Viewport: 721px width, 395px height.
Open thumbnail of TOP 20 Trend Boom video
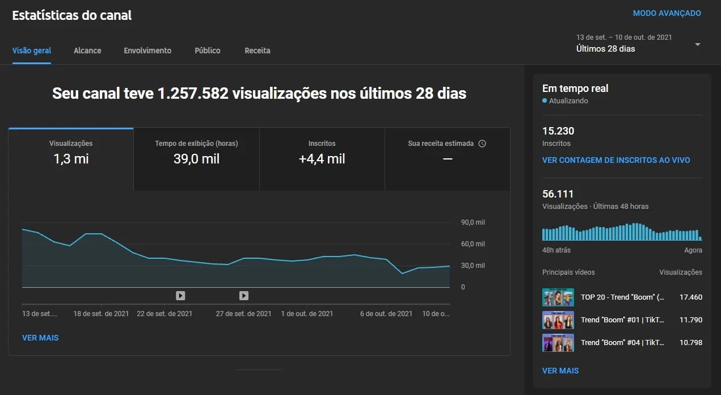[558, 297]
